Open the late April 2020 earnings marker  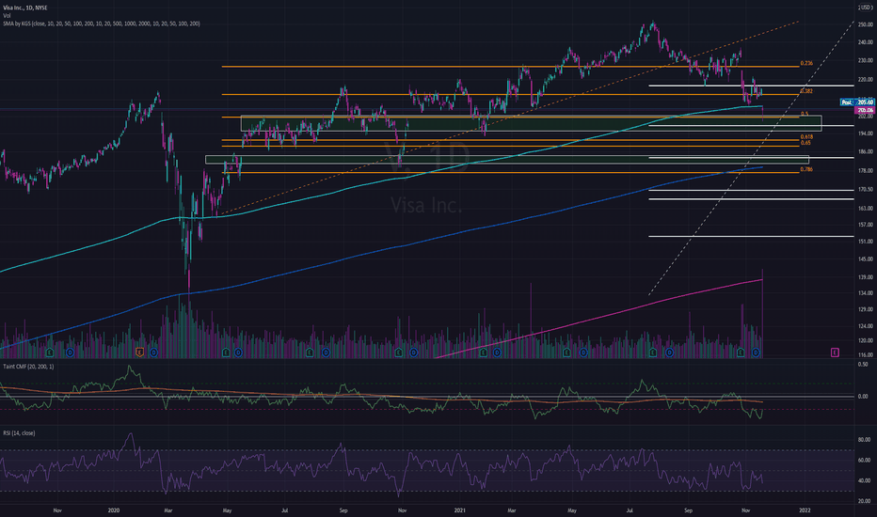pyautogui.click(x=226, y=352)
